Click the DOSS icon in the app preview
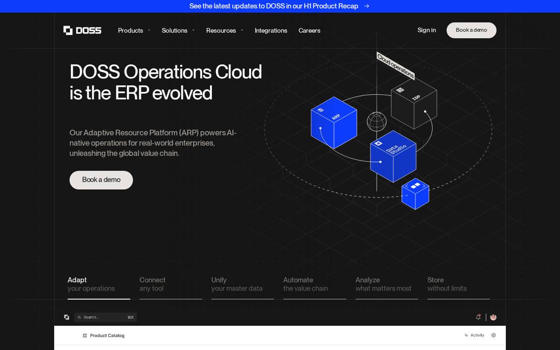 click(x=67, y=317)
